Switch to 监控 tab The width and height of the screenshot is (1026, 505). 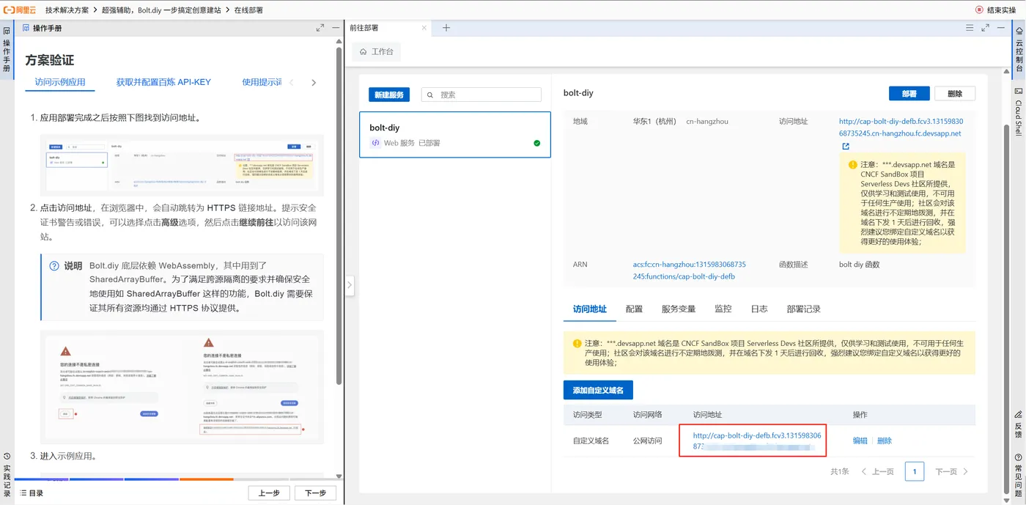point(723,309)
